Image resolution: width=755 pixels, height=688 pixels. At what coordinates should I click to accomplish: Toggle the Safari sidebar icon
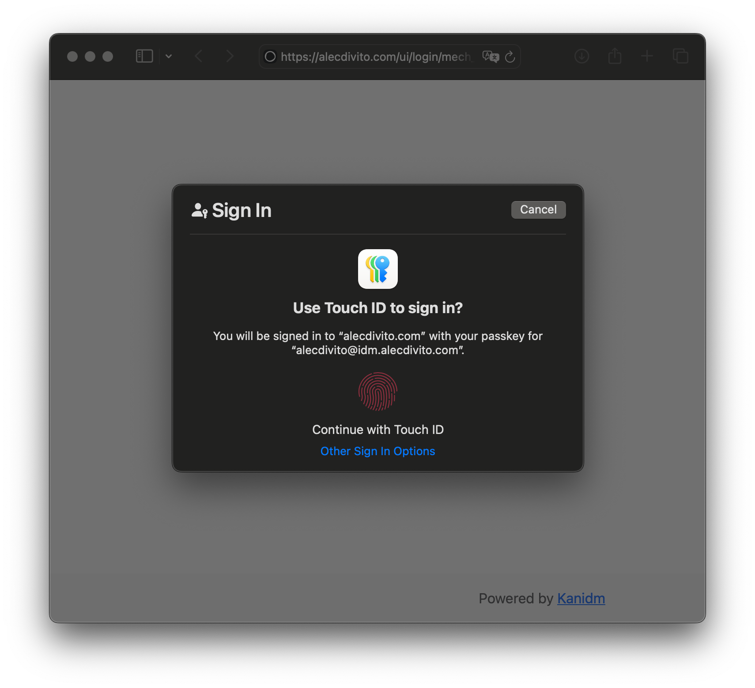pyautogui.click(x=144, y=56)
